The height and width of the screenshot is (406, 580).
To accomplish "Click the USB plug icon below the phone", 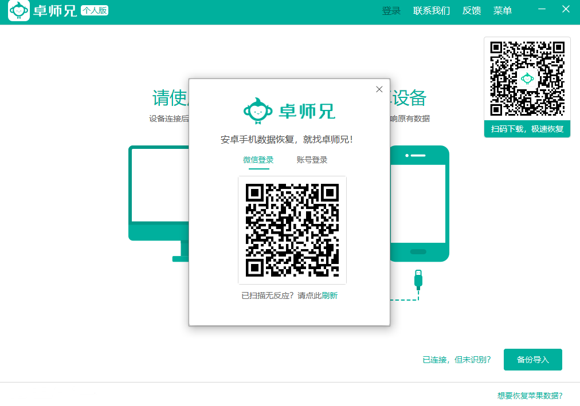I will 418,278.
